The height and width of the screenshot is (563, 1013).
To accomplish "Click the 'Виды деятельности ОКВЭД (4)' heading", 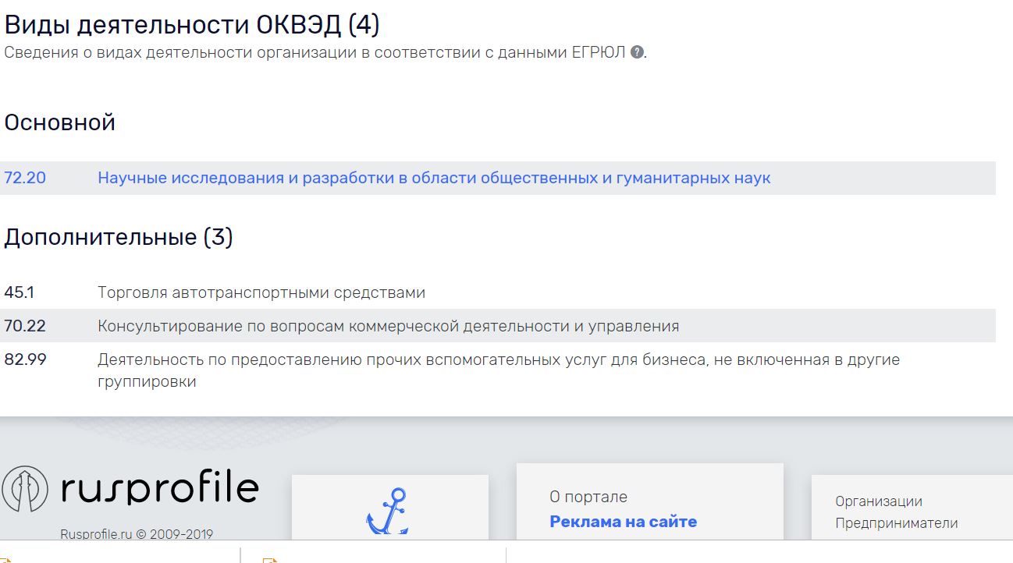I will coord(192,25).
